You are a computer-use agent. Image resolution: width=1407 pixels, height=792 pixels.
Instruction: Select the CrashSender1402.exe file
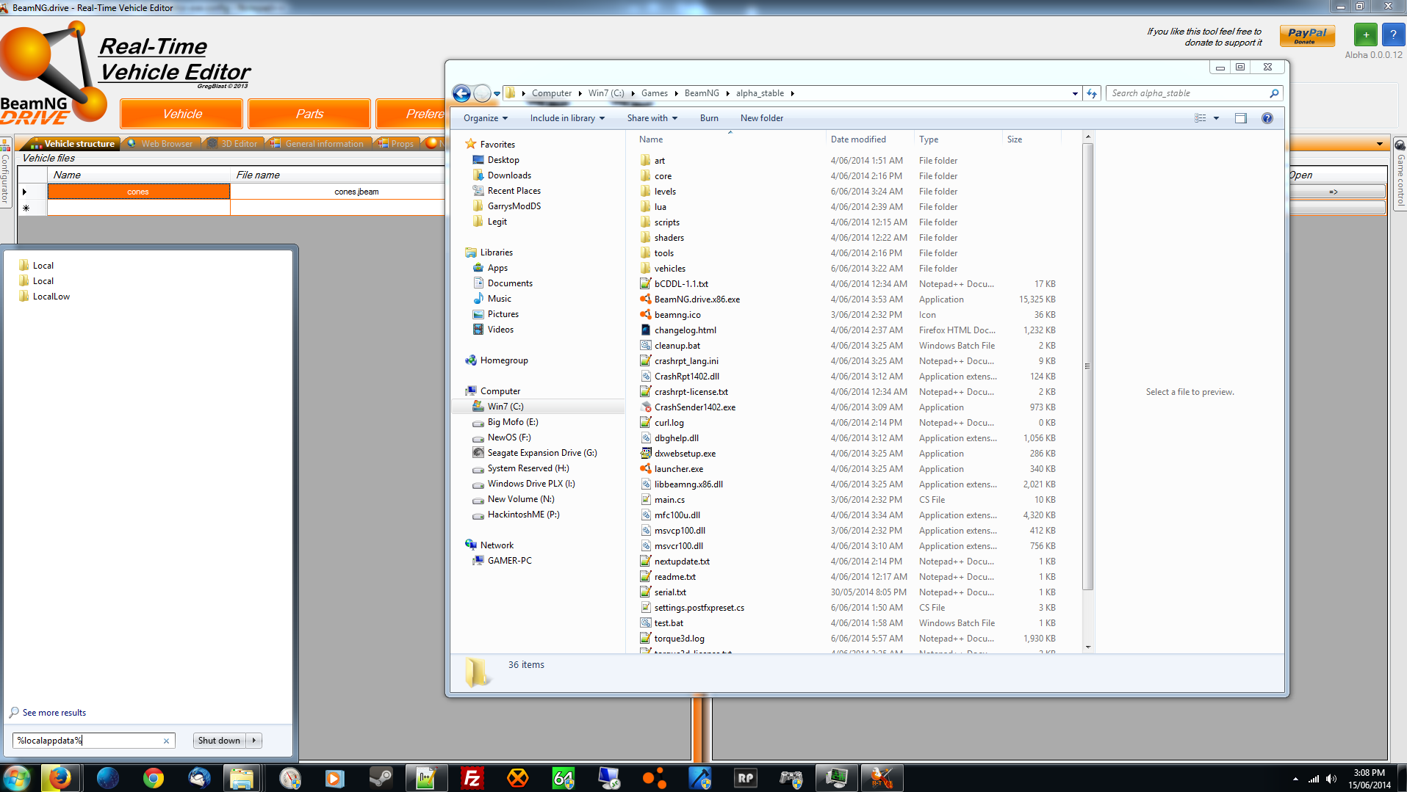tap(694, 407)
